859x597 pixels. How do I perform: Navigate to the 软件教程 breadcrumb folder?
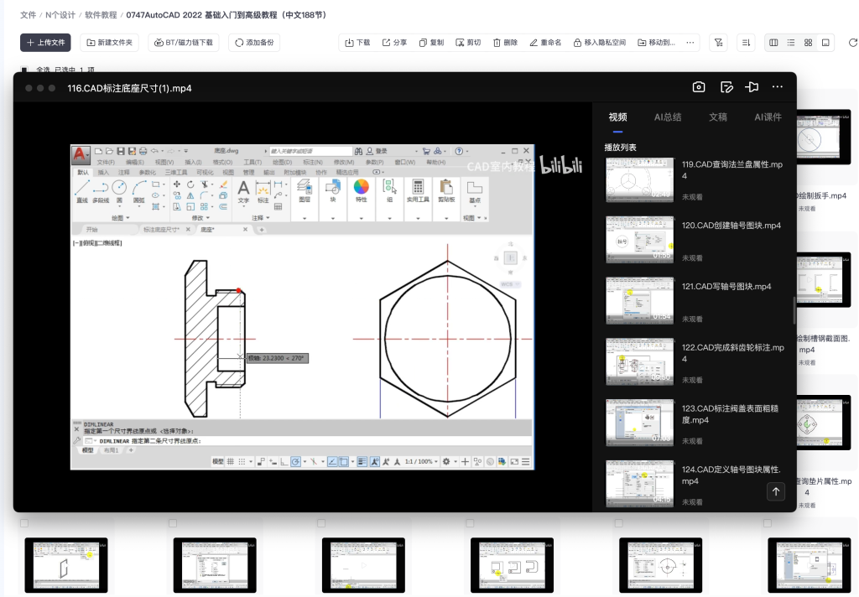coord(101,15)
